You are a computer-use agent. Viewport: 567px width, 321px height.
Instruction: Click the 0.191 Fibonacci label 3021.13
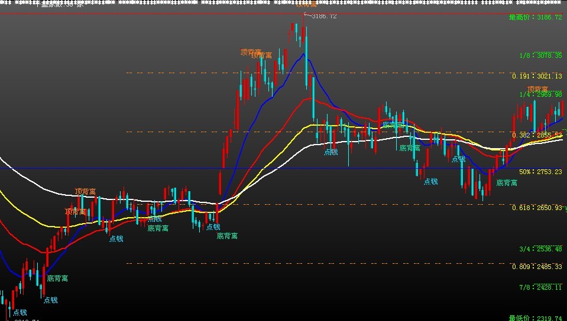coord(537,76)
